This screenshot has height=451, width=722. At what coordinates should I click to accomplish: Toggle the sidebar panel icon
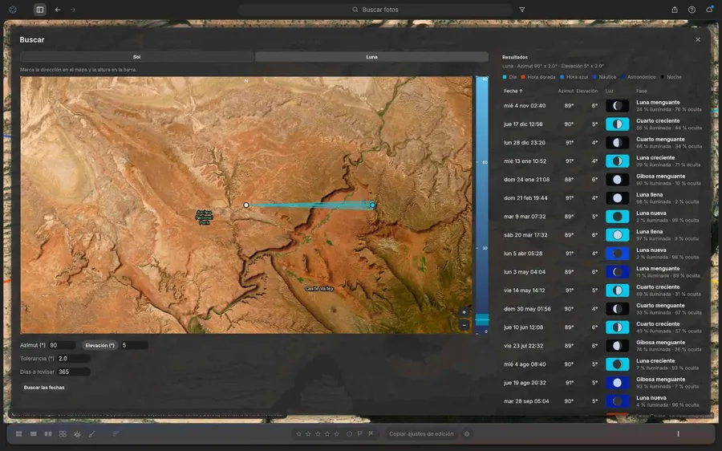(40, 9)
